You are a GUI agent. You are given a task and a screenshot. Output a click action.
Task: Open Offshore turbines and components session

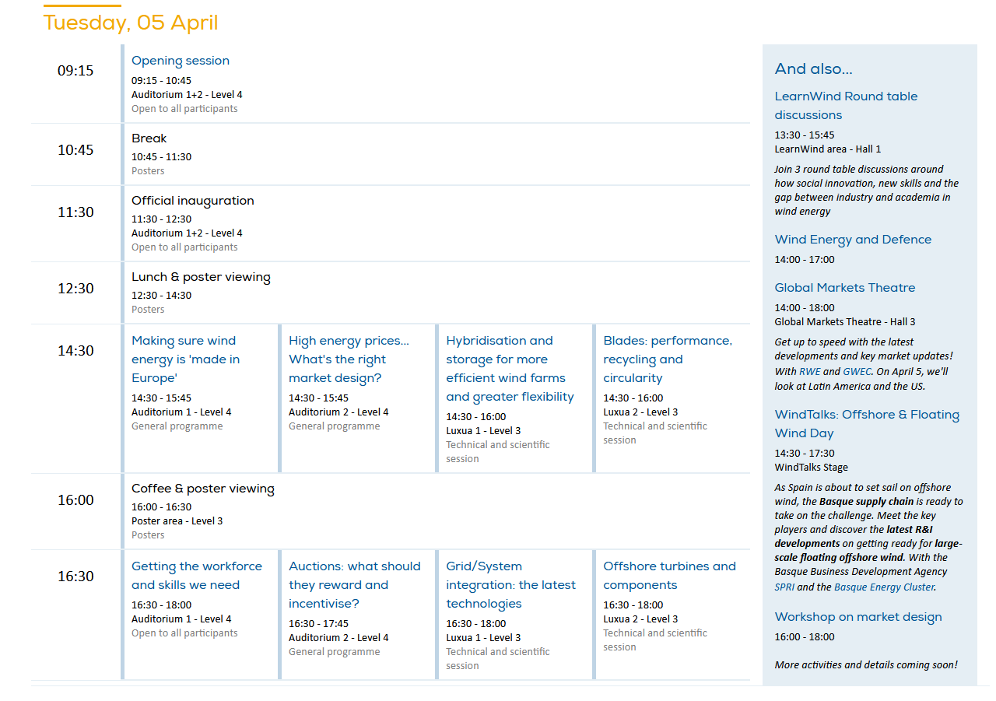click(669, 576)
